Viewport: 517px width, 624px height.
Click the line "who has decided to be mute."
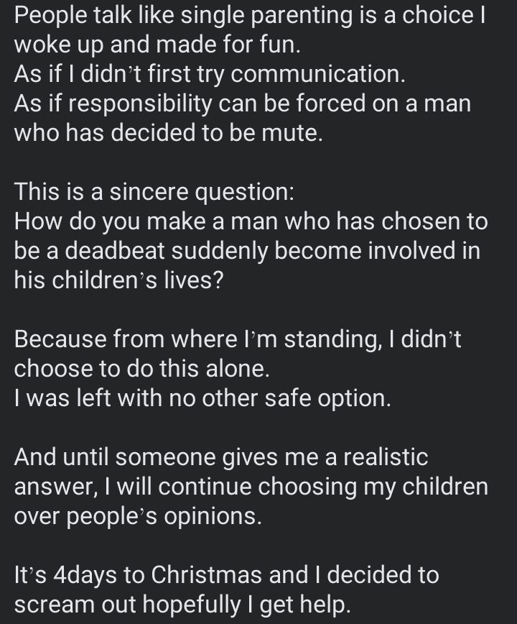point(168,133)
